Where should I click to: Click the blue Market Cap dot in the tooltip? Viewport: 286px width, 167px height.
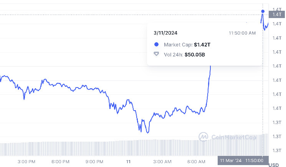(x=156, y=45)
